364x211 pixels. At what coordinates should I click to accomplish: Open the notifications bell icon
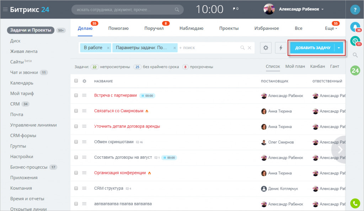tap(355, 27)
